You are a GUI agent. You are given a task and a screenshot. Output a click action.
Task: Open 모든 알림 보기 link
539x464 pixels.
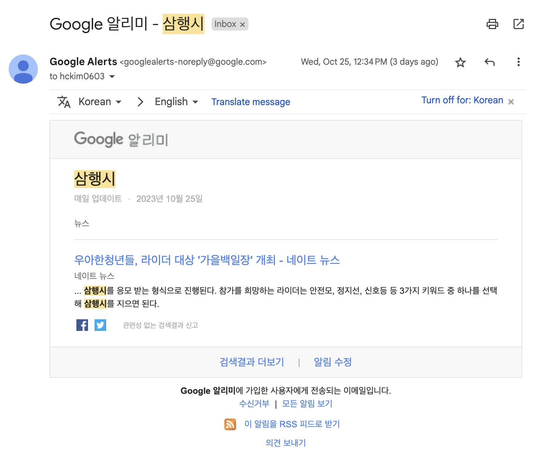coord(307,404)
